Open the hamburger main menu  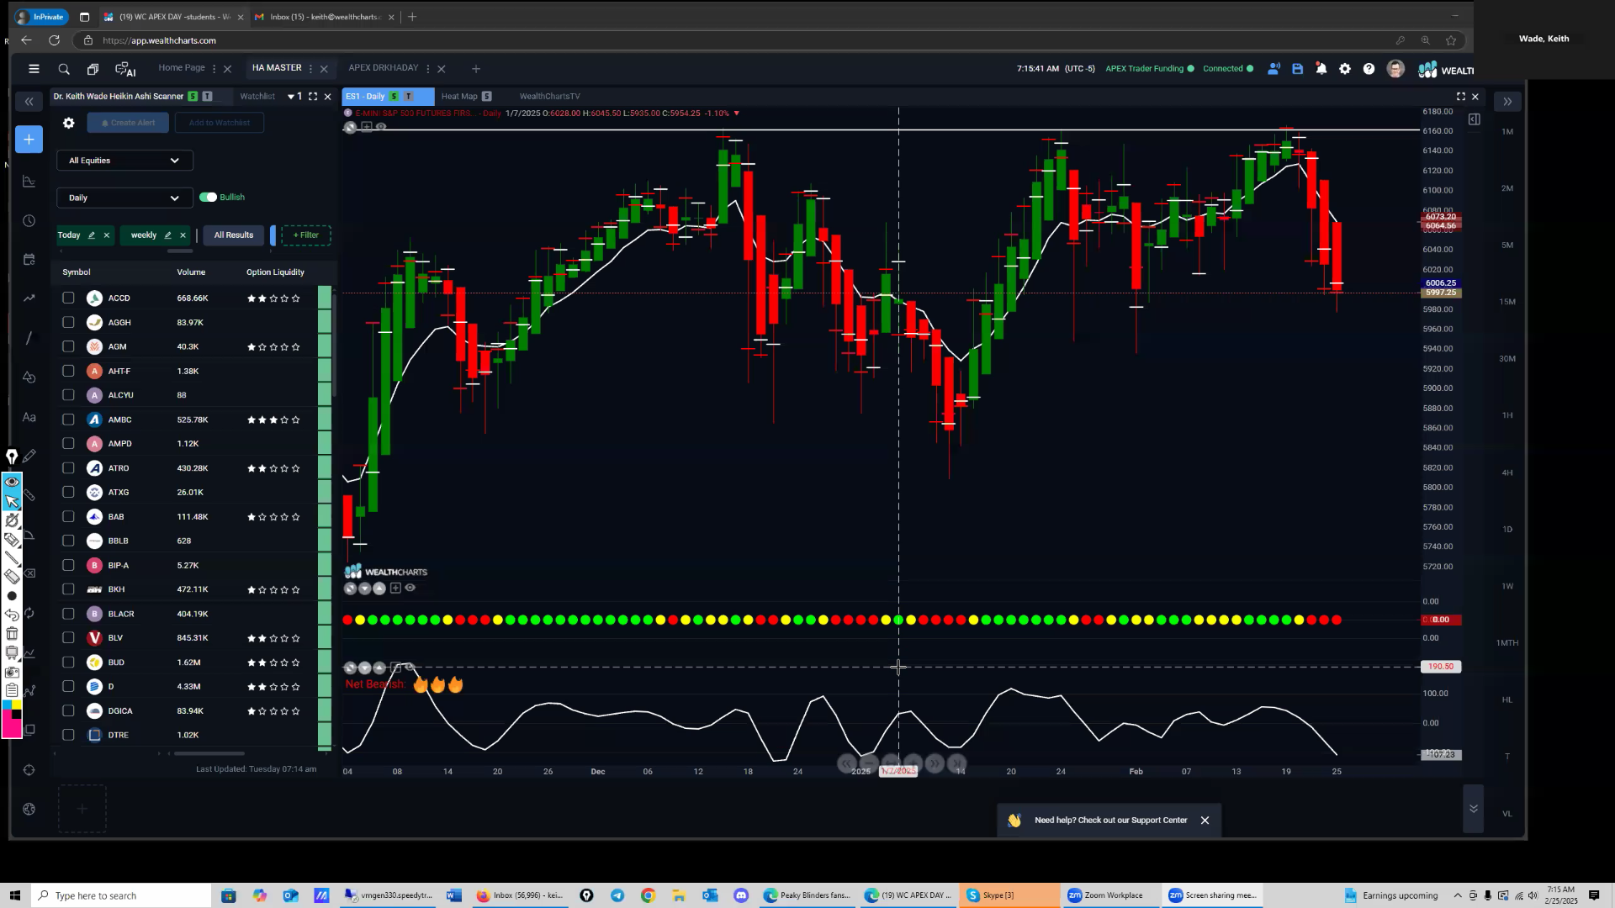pyautogui.click(x=34, y=69)
